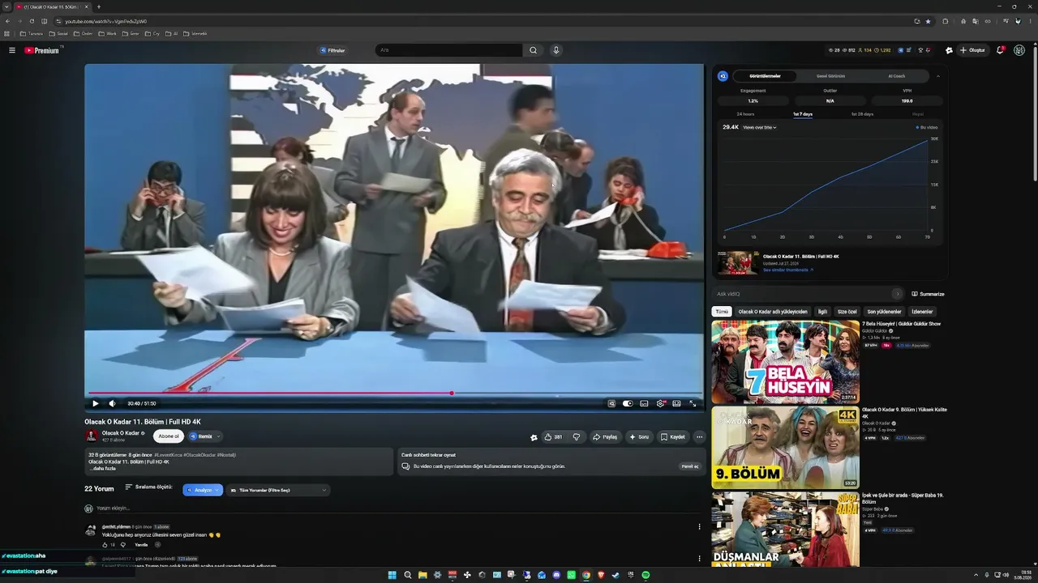Click the vidIQ logo in the panel

click(723, 76)
